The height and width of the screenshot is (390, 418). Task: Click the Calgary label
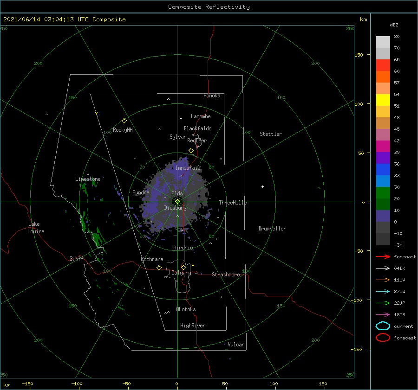click(x=181, y=273)
